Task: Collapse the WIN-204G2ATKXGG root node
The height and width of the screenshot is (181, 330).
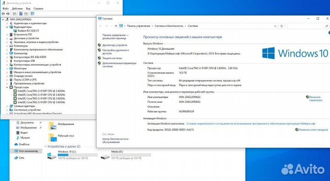Action: pos(3,20)
